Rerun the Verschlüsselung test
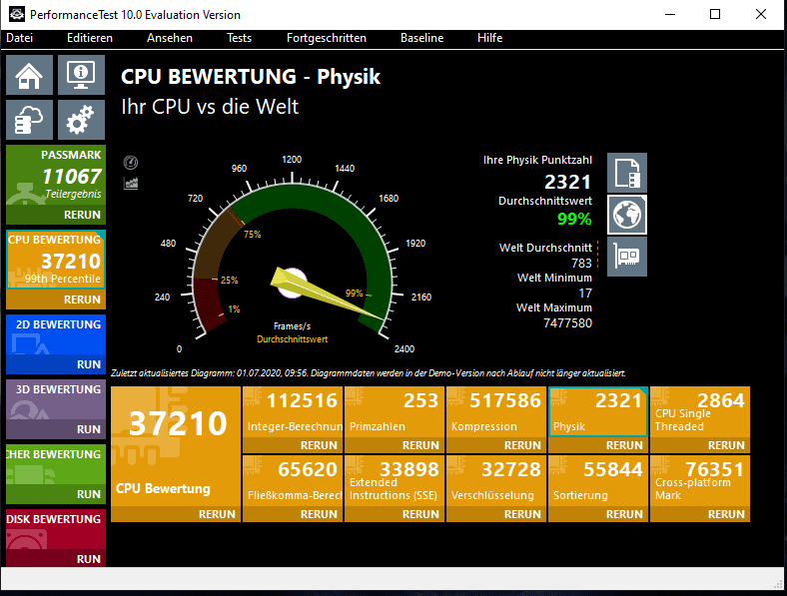The width and height of the screenshot is (787, 596). [522, 514]
